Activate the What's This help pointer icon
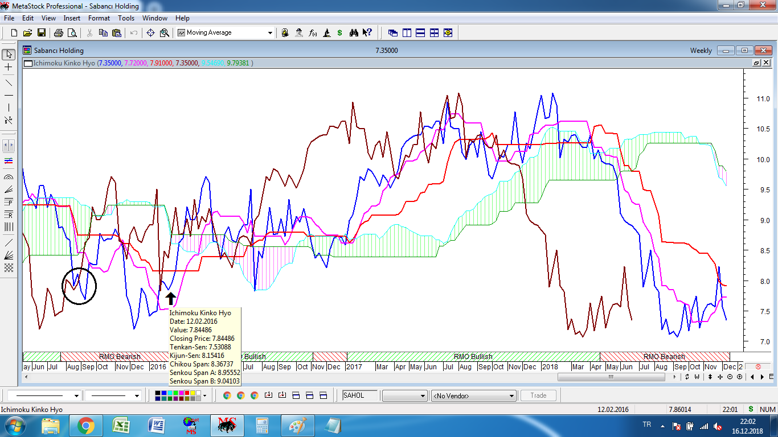The height and width of the screenshot is (437, 778). tap(367, 33)
